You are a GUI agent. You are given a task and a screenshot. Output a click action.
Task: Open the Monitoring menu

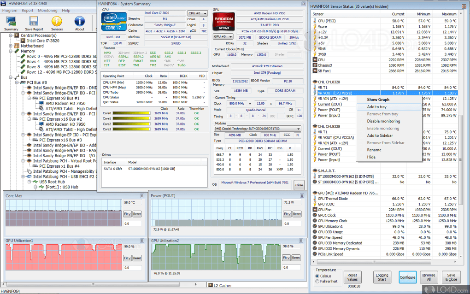click(x=47, y=11)
